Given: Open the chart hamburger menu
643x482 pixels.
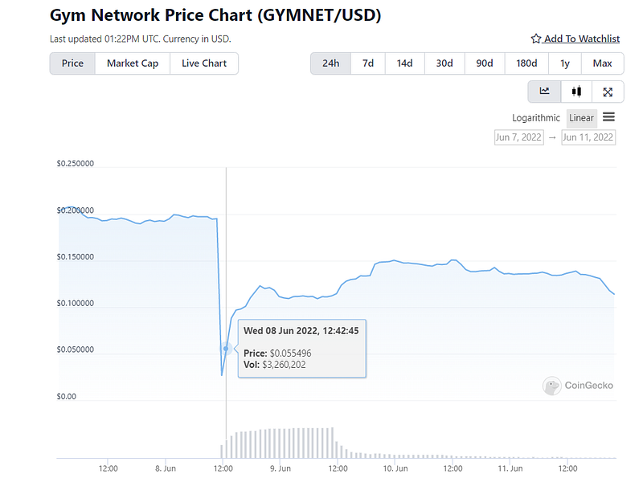Looking at the screenshot, I should tap(608, 117).
